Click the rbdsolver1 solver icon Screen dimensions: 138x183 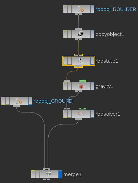click(x=80, y=114)
